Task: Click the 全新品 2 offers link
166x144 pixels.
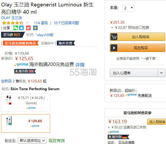Action: pos(8,81)
